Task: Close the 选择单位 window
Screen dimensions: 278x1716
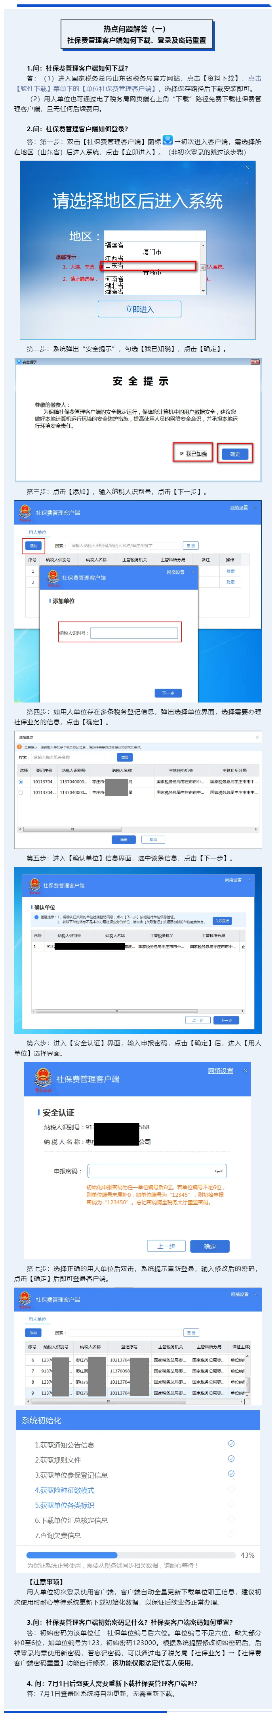Action: click(x=257, y=737)
